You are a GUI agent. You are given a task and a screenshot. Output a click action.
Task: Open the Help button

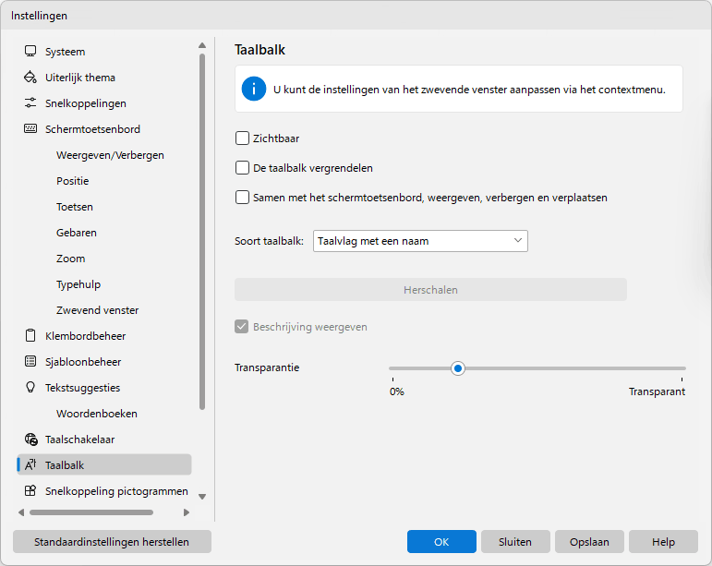(663, 541)
